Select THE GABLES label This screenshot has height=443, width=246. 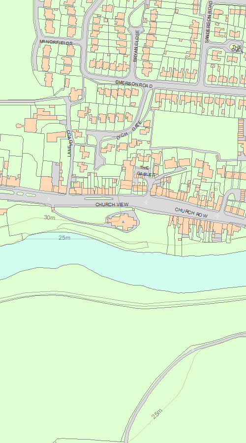pyautogui.click(x=146, y=171)
